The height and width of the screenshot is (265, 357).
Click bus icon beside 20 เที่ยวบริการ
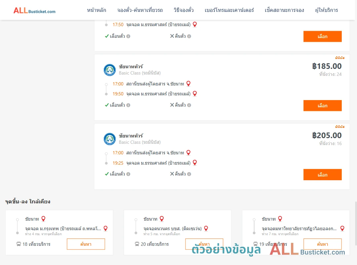point(137,244)
